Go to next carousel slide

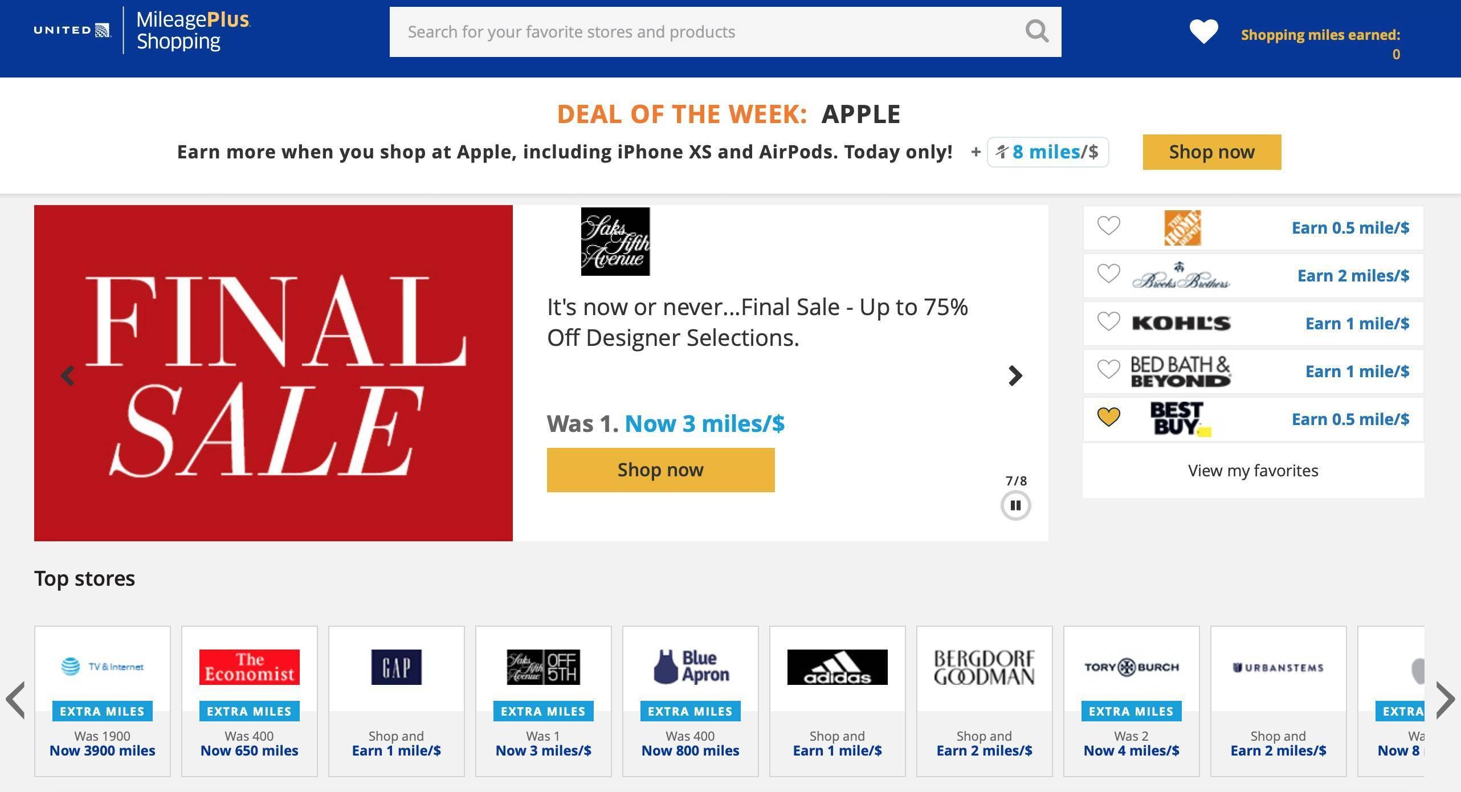1015,375
